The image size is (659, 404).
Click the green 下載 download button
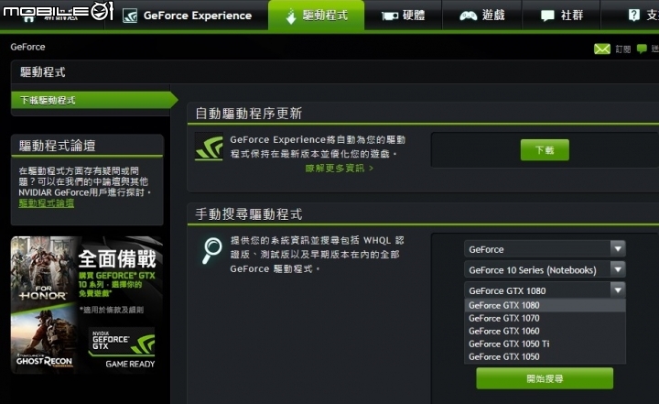pos(545,150)
